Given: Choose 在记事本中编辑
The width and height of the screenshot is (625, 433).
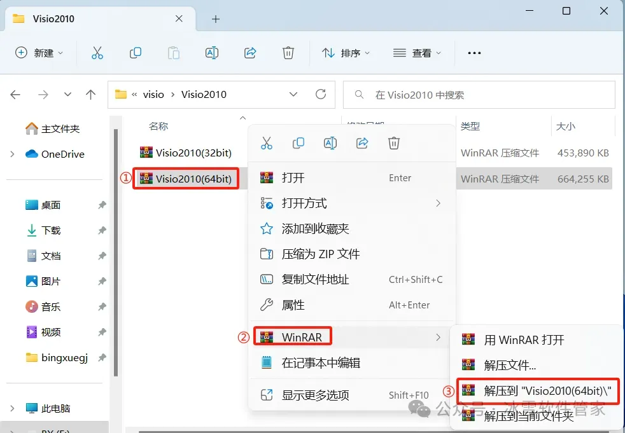Looking at the screenshot, I should click(352, 362).
